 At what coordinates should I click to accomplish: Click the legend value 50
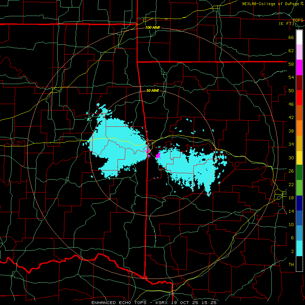click(x=291, y=91)
